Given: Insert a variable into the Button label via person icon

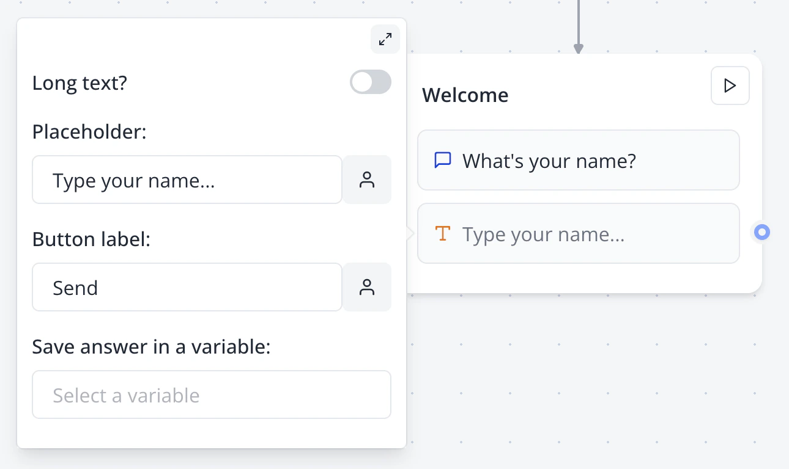Looking at the screenshot, I should (367, 287).
